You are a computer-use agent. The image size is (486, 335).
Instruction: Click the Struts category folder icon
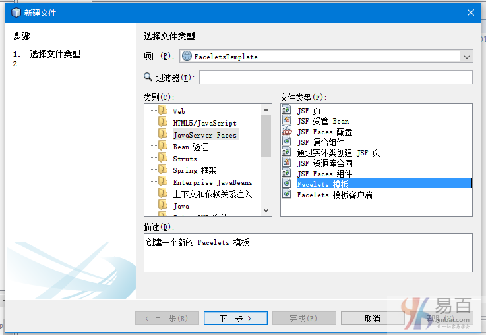(x=162, y=159)
